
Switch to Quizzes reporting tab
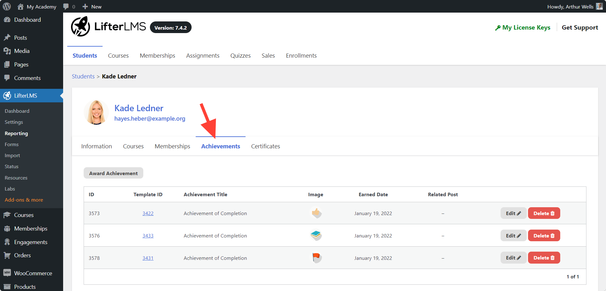click(241, 55)
